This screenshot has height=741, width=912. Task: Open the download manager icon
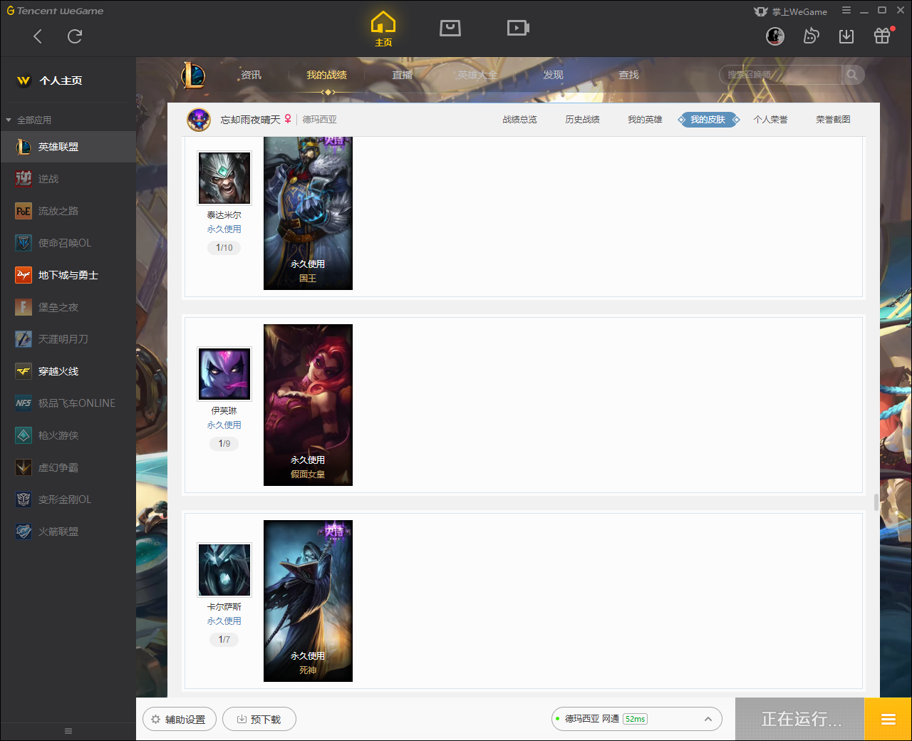pos(846,36)
